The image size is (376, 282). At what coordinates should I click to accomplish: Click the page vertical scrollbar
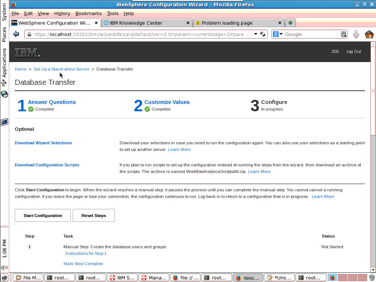pos(373,156)
